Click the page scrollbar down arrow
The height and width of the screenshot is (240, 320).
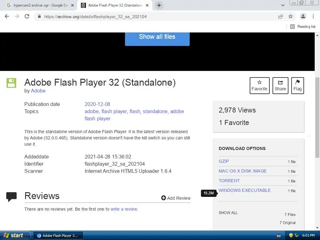coord(317,228)
